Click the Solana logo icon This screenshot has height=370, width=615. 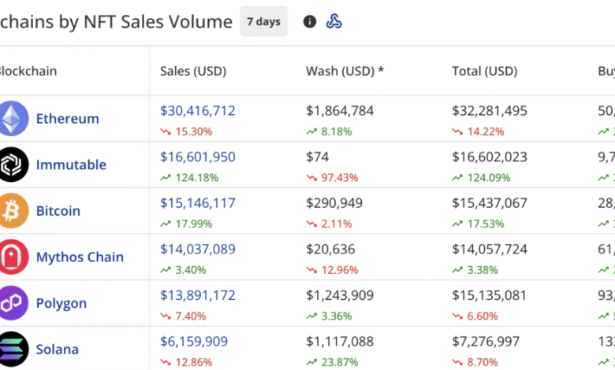tap(12, 349)
